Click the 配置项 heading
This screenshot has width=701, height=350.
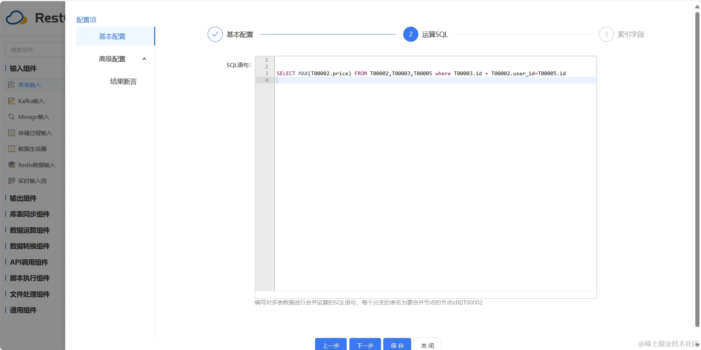pos(86,20)
